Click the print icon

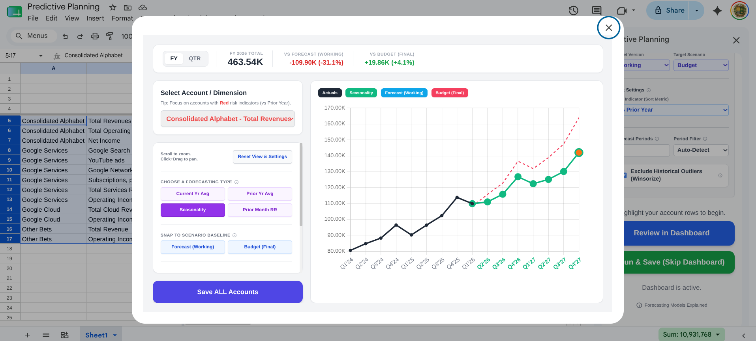point(95,36)
